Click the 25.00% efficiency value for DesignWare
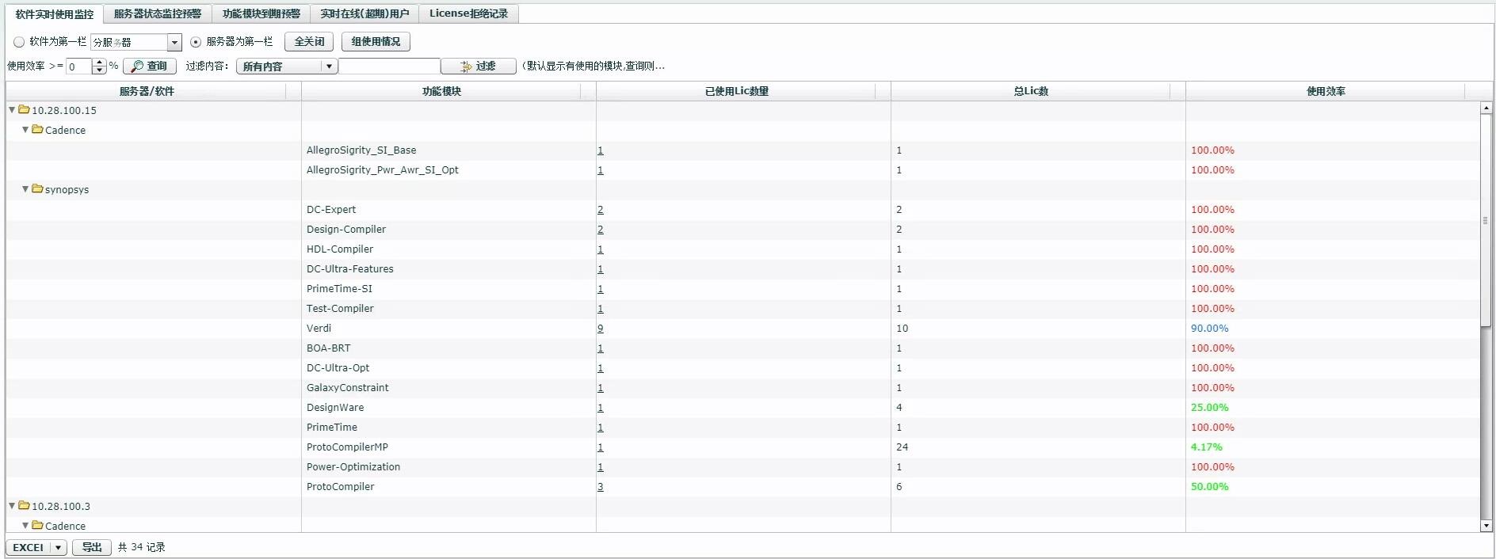 click(1209, 408)
